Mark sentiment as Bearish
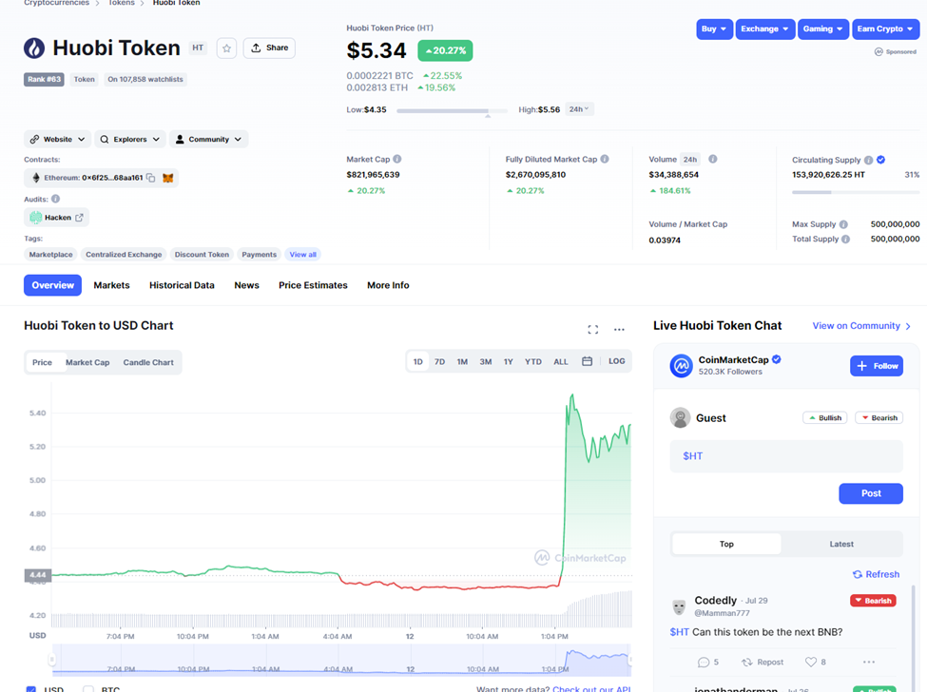927x692 pixels. tap(879, 418)
